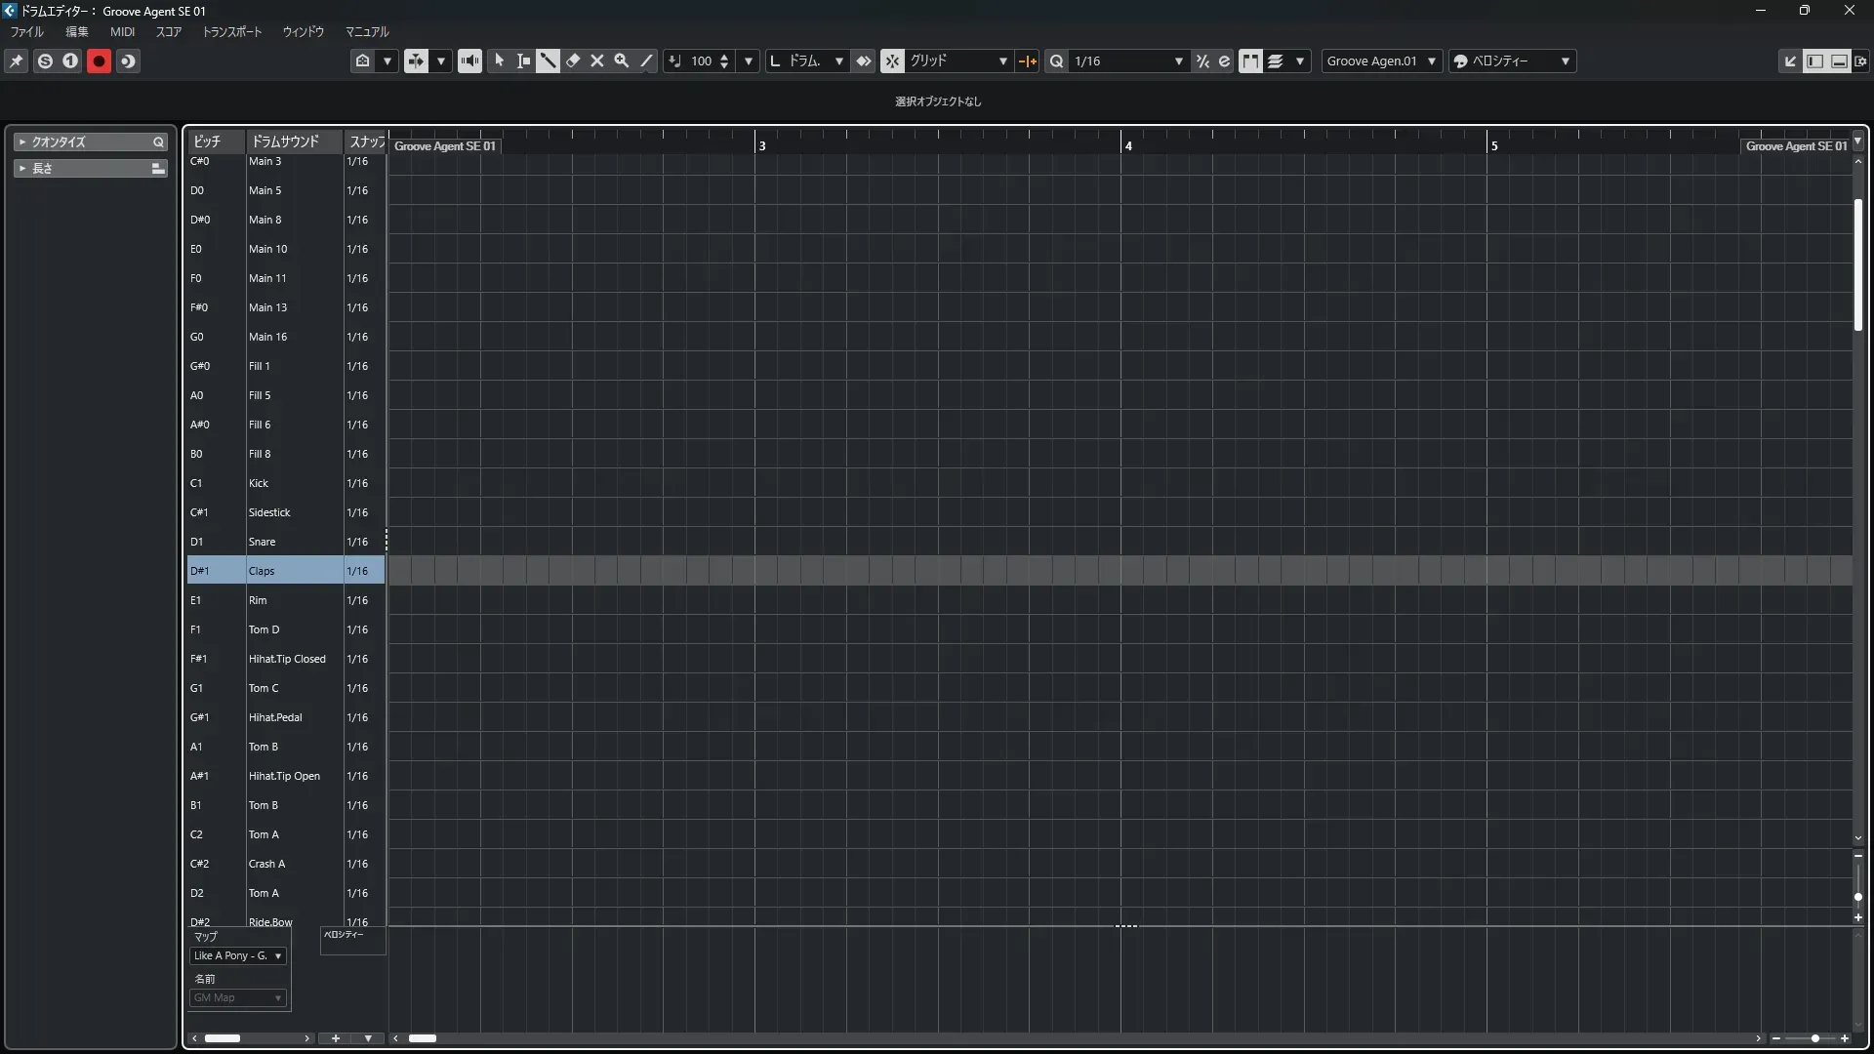Screen dimensions: 1874x1054
Task: Select the Erase tool
Action: (573, 61)
